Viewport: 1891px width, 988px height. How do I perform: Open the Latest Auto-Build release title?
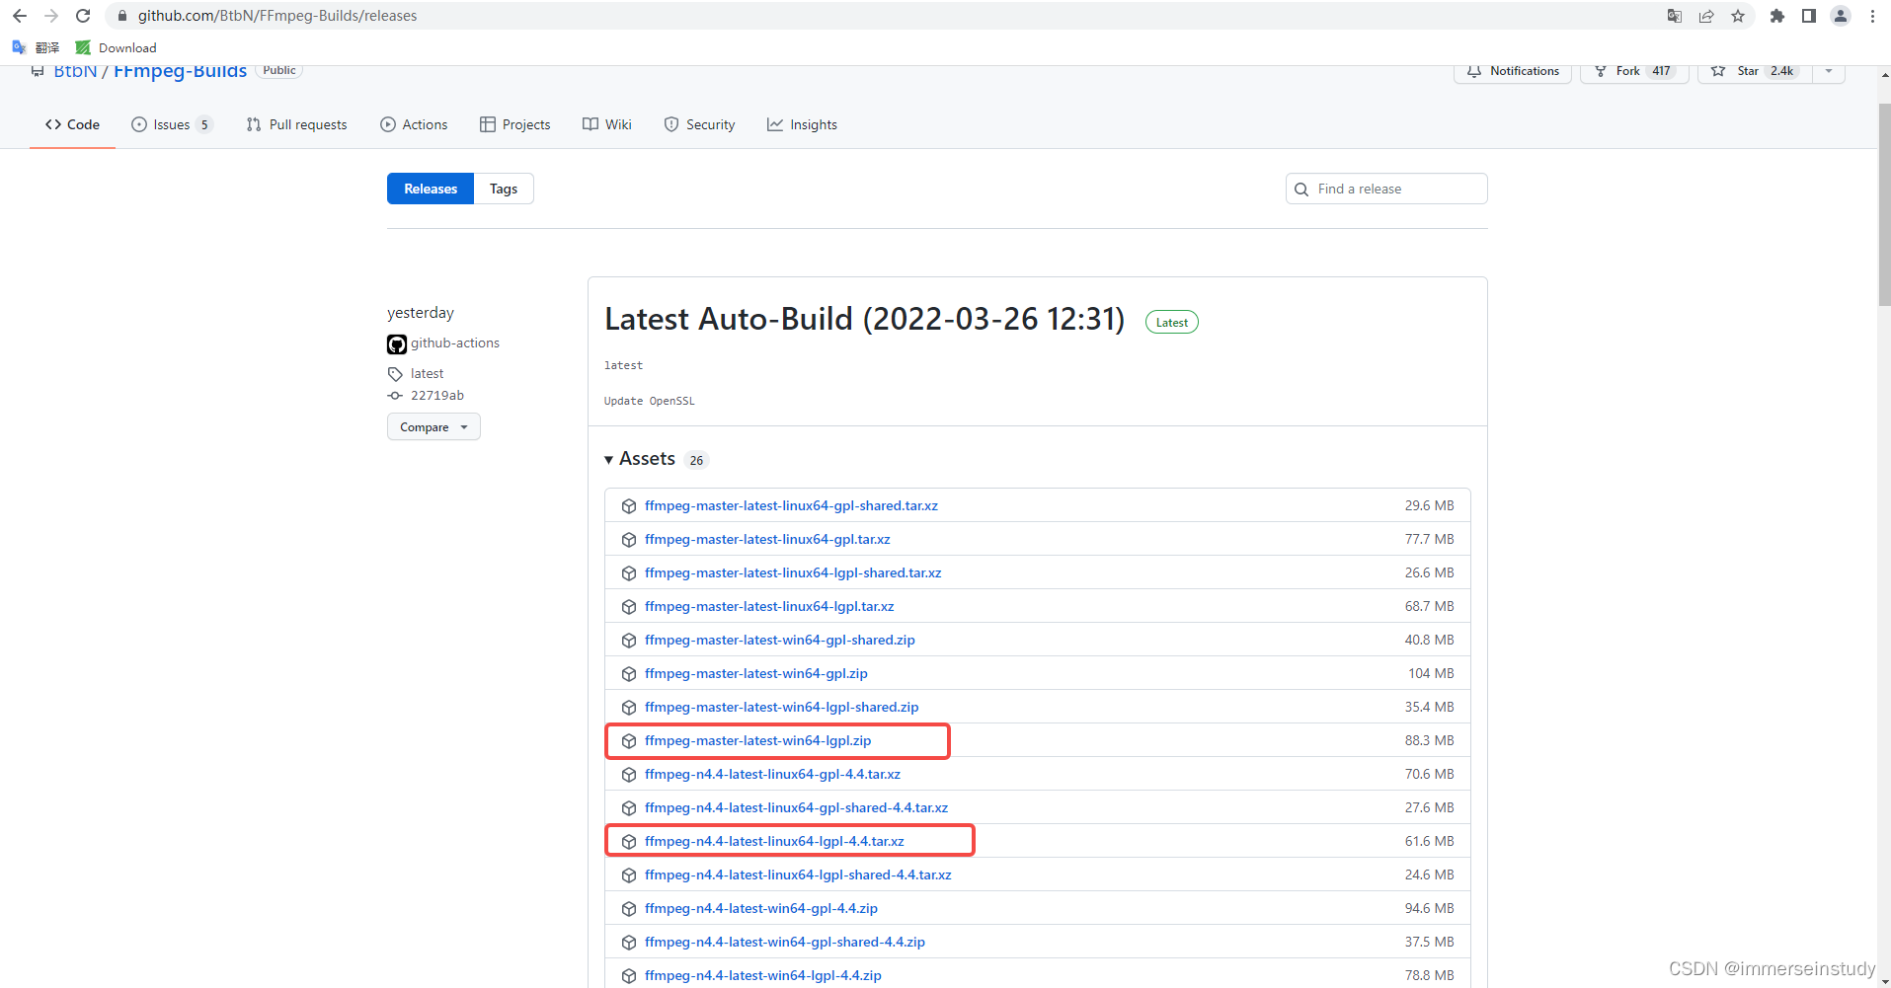[x=865, y=319]
